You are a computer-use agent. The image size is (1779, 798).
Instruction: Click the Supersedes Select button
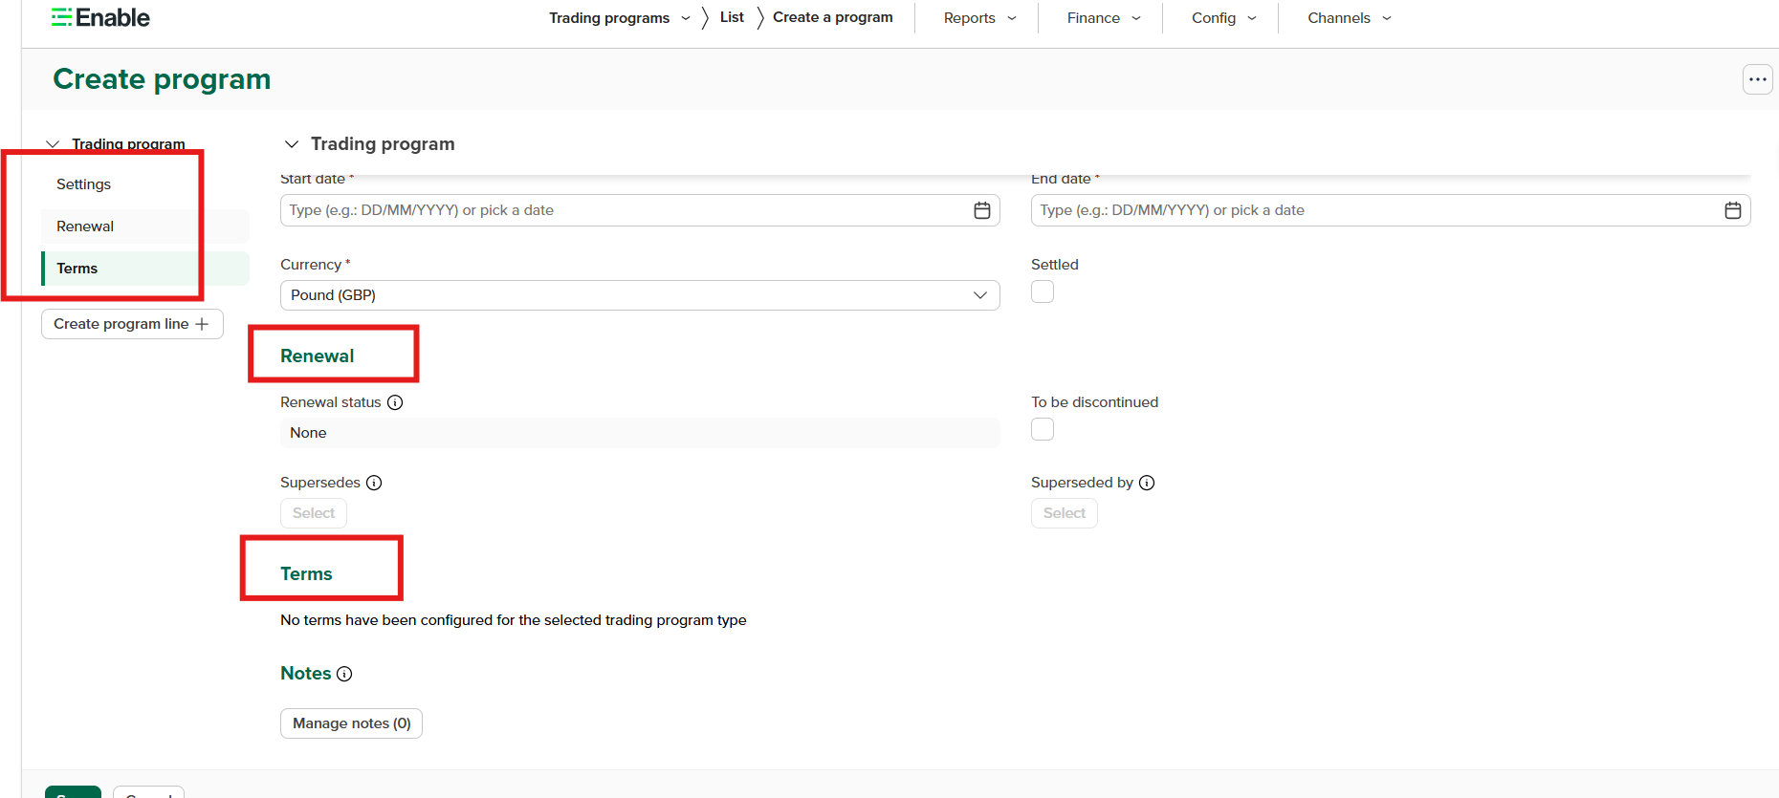(314, 513)
